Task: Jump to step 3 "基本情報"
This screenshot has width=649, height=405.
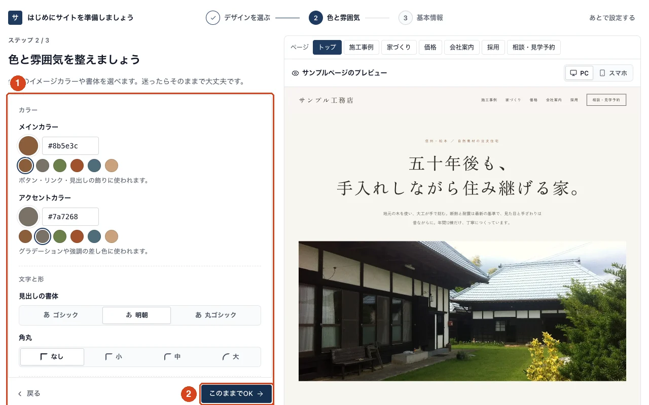Action: tap(421, 18)
